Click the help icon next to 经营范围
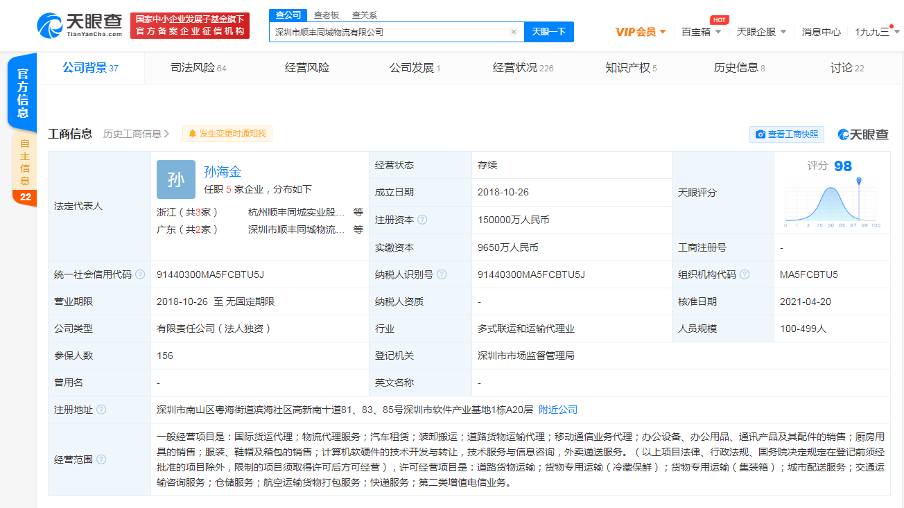904x508 pixels. [101, 459]
